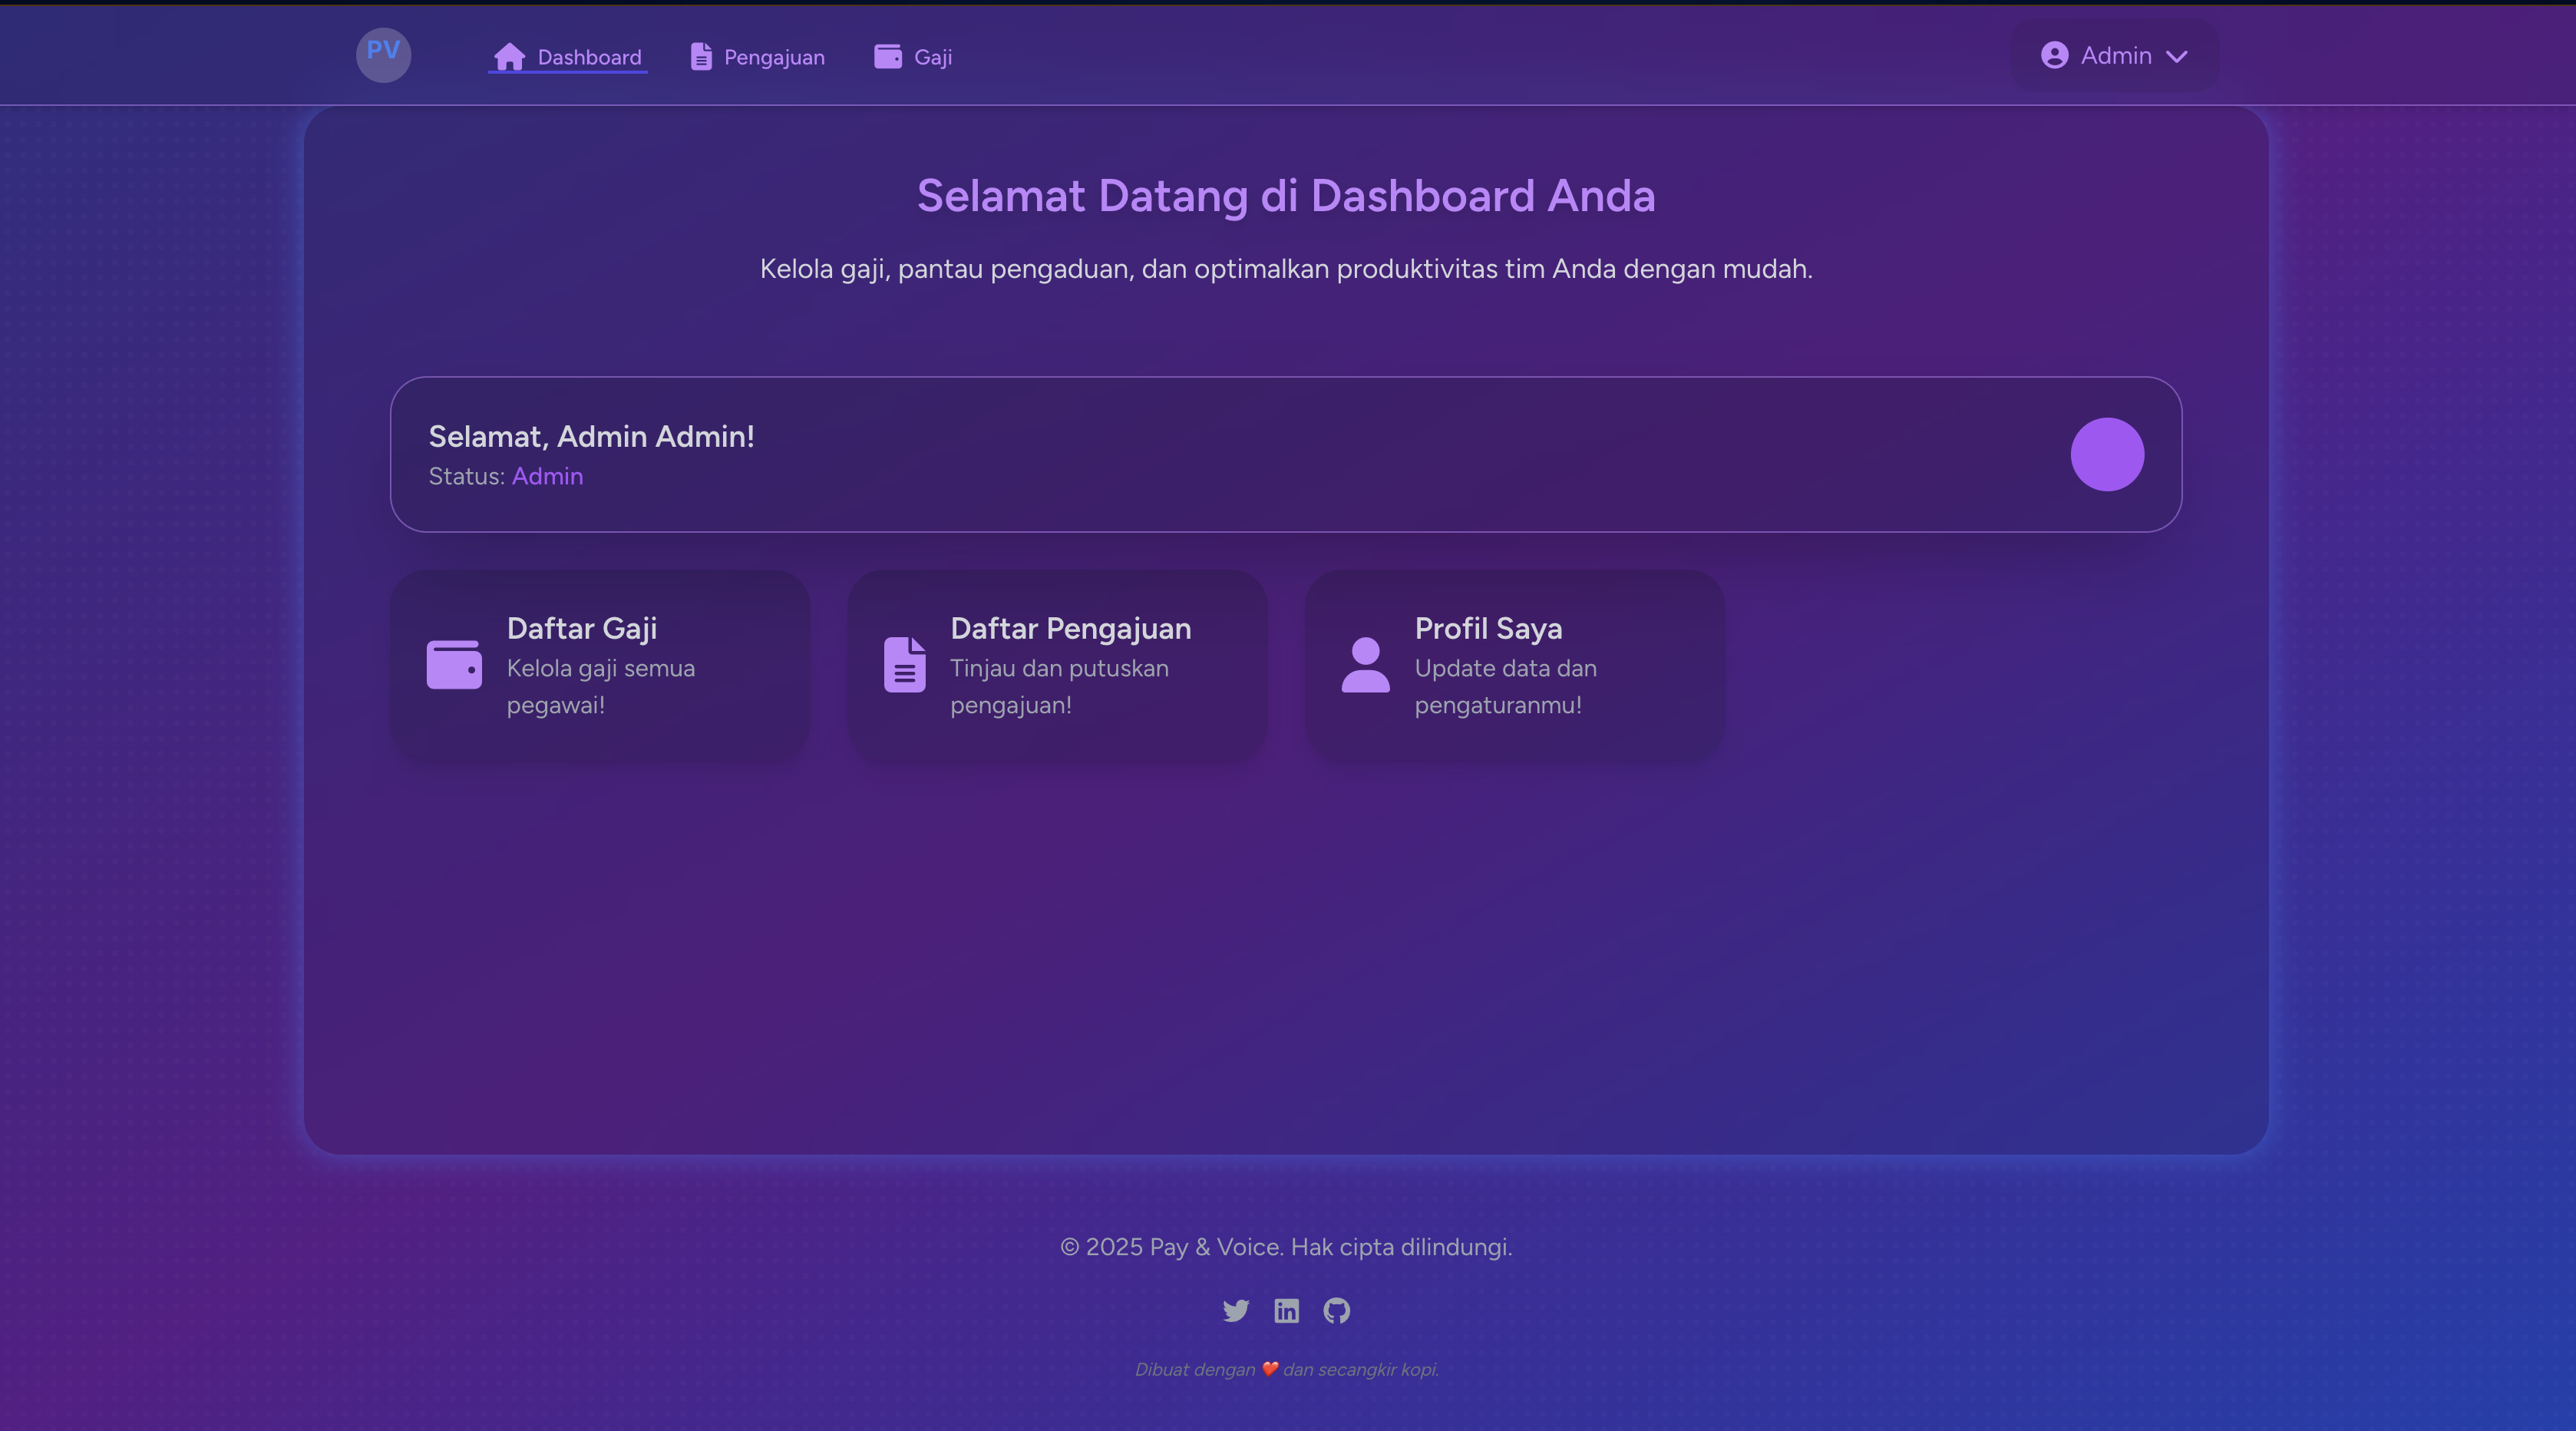Select the home icon next to Dashboard
The width and height of the screenshot is (2576, 1431).
tap(511, 57)
